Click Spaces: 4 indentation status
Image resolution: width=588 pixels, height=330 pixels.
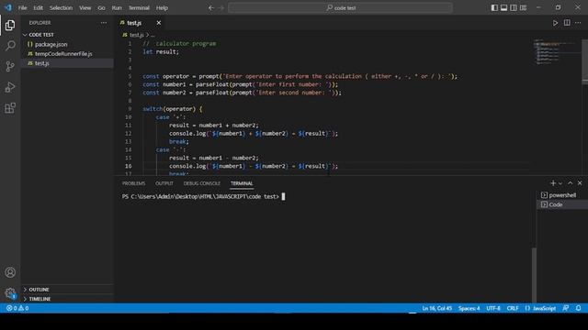[x=469, y=308]
